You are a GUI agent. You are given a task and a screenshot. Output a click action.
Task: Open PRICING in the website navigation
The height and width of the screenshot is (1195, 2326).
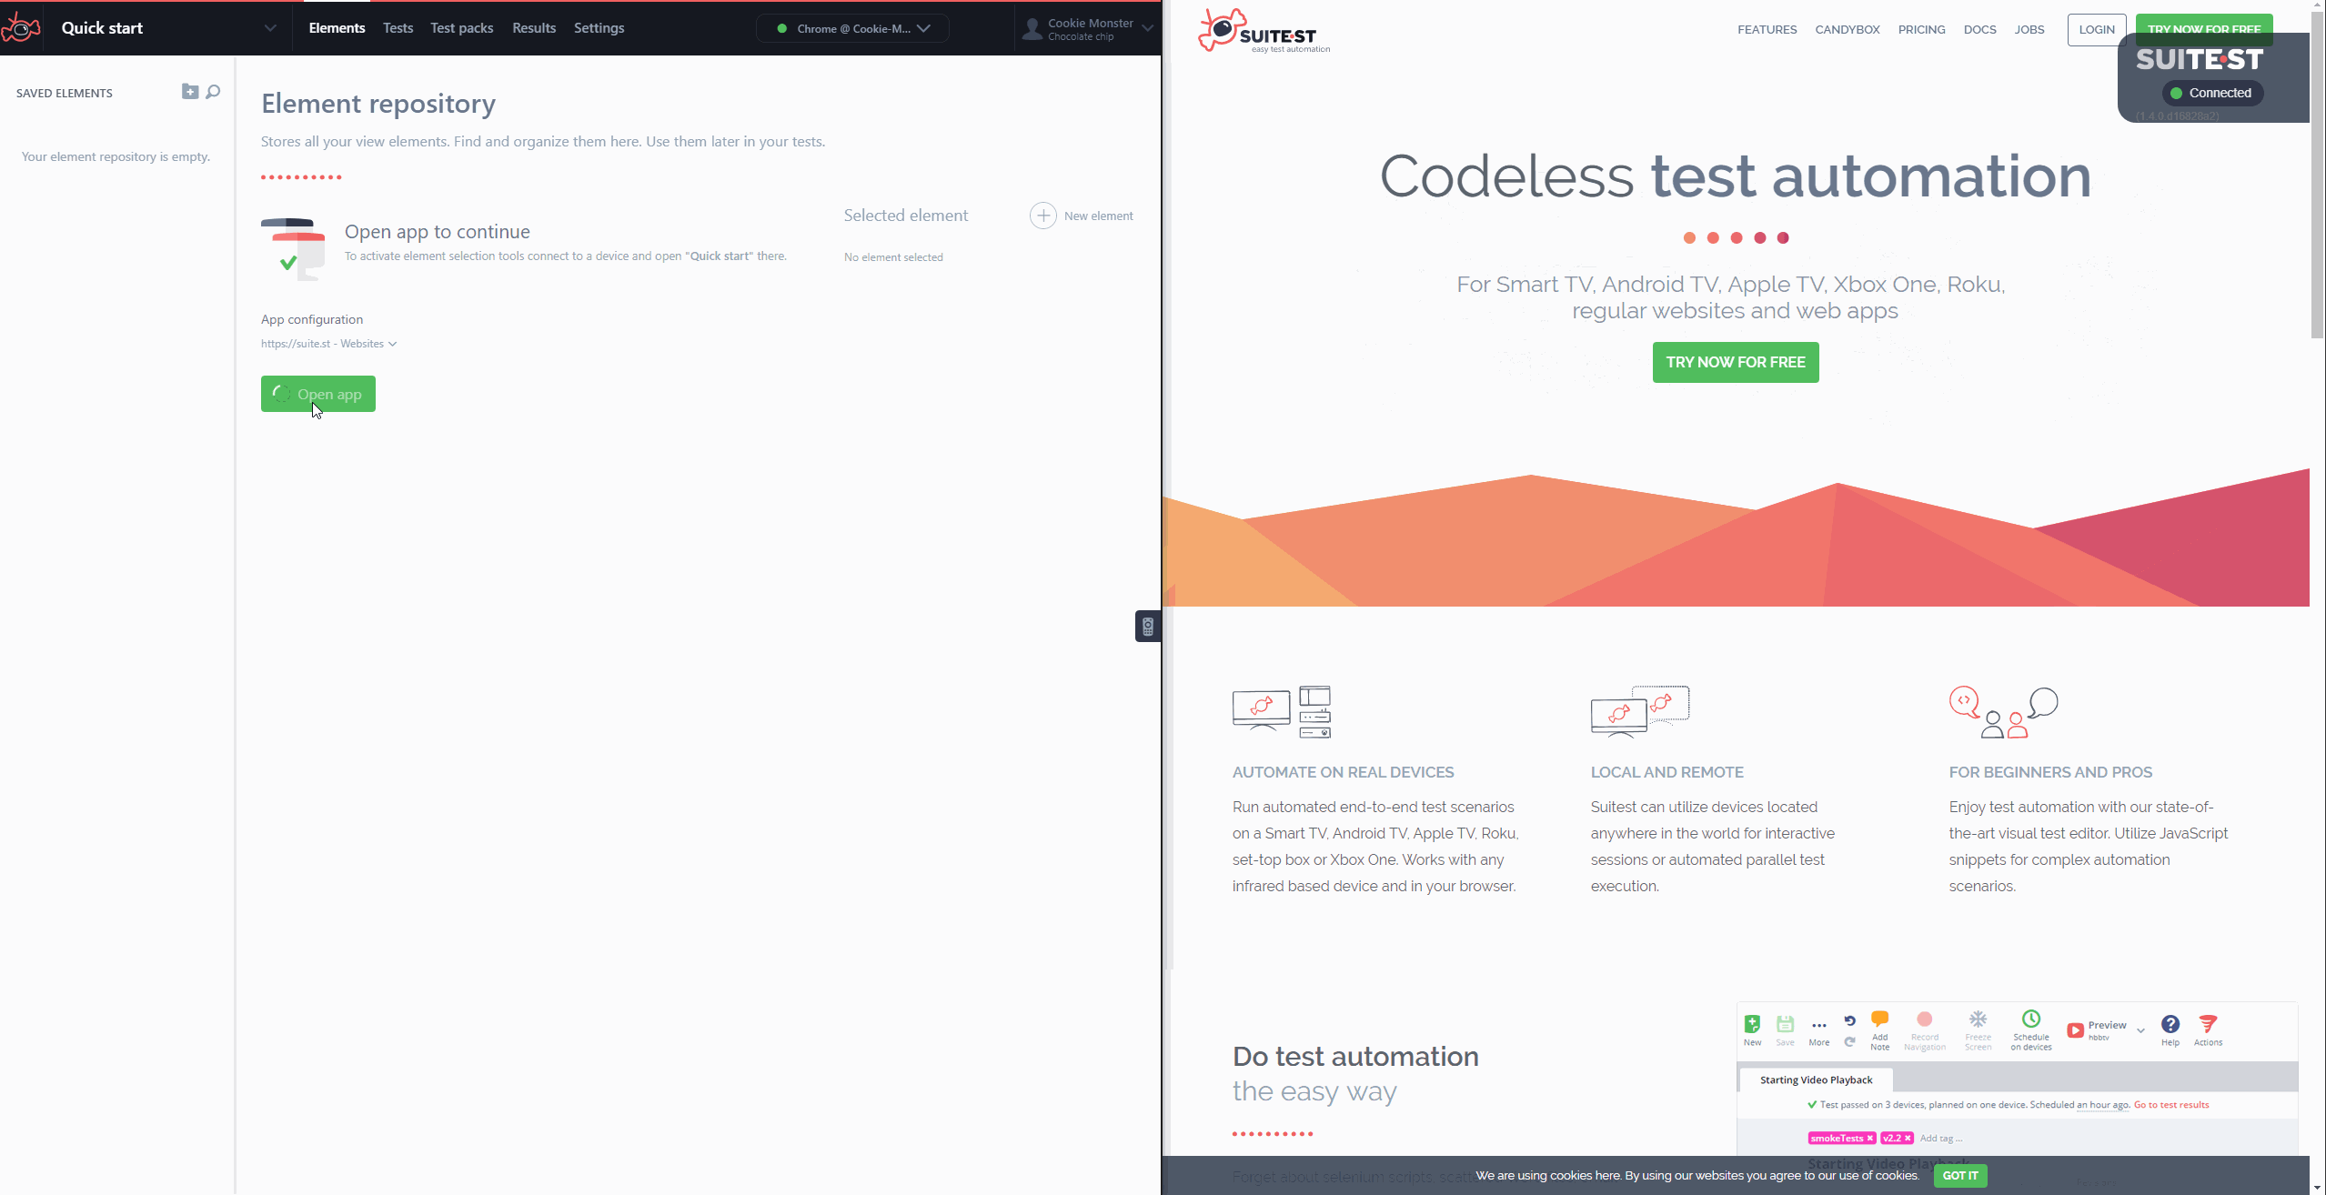(1921, 29)
